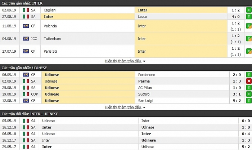
Task: Click the 5 : 2 score on 29.05.17
Action: pos(246,147)
